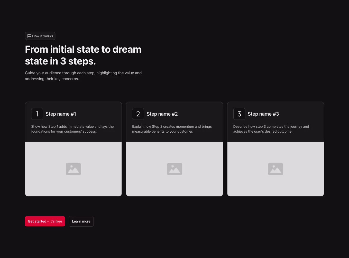Screen dimensions: 349x258
Task: Select the number 2 step badge
Action: (138, 114)
